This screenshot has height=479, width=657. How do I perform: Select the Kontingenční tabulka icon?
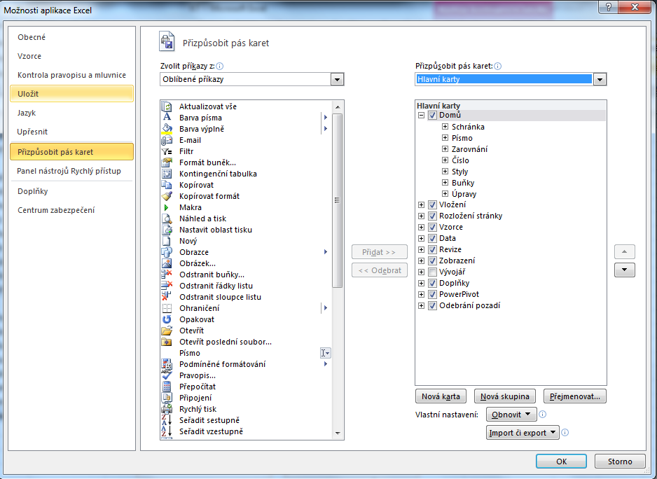pyautogui.click(x=167, y=174)
